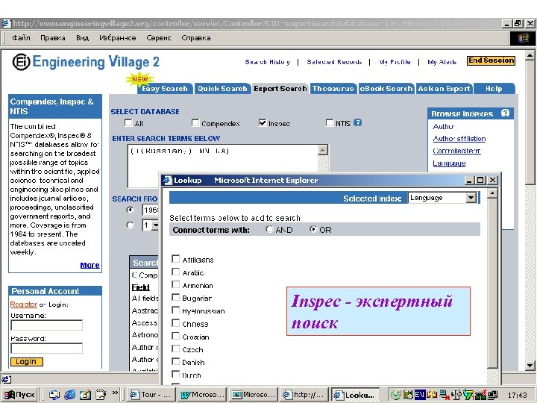Check the Byelorussian language checkbox
This screenshot has height=403, width=537.
pyautogui.click(x=176, y=310)
